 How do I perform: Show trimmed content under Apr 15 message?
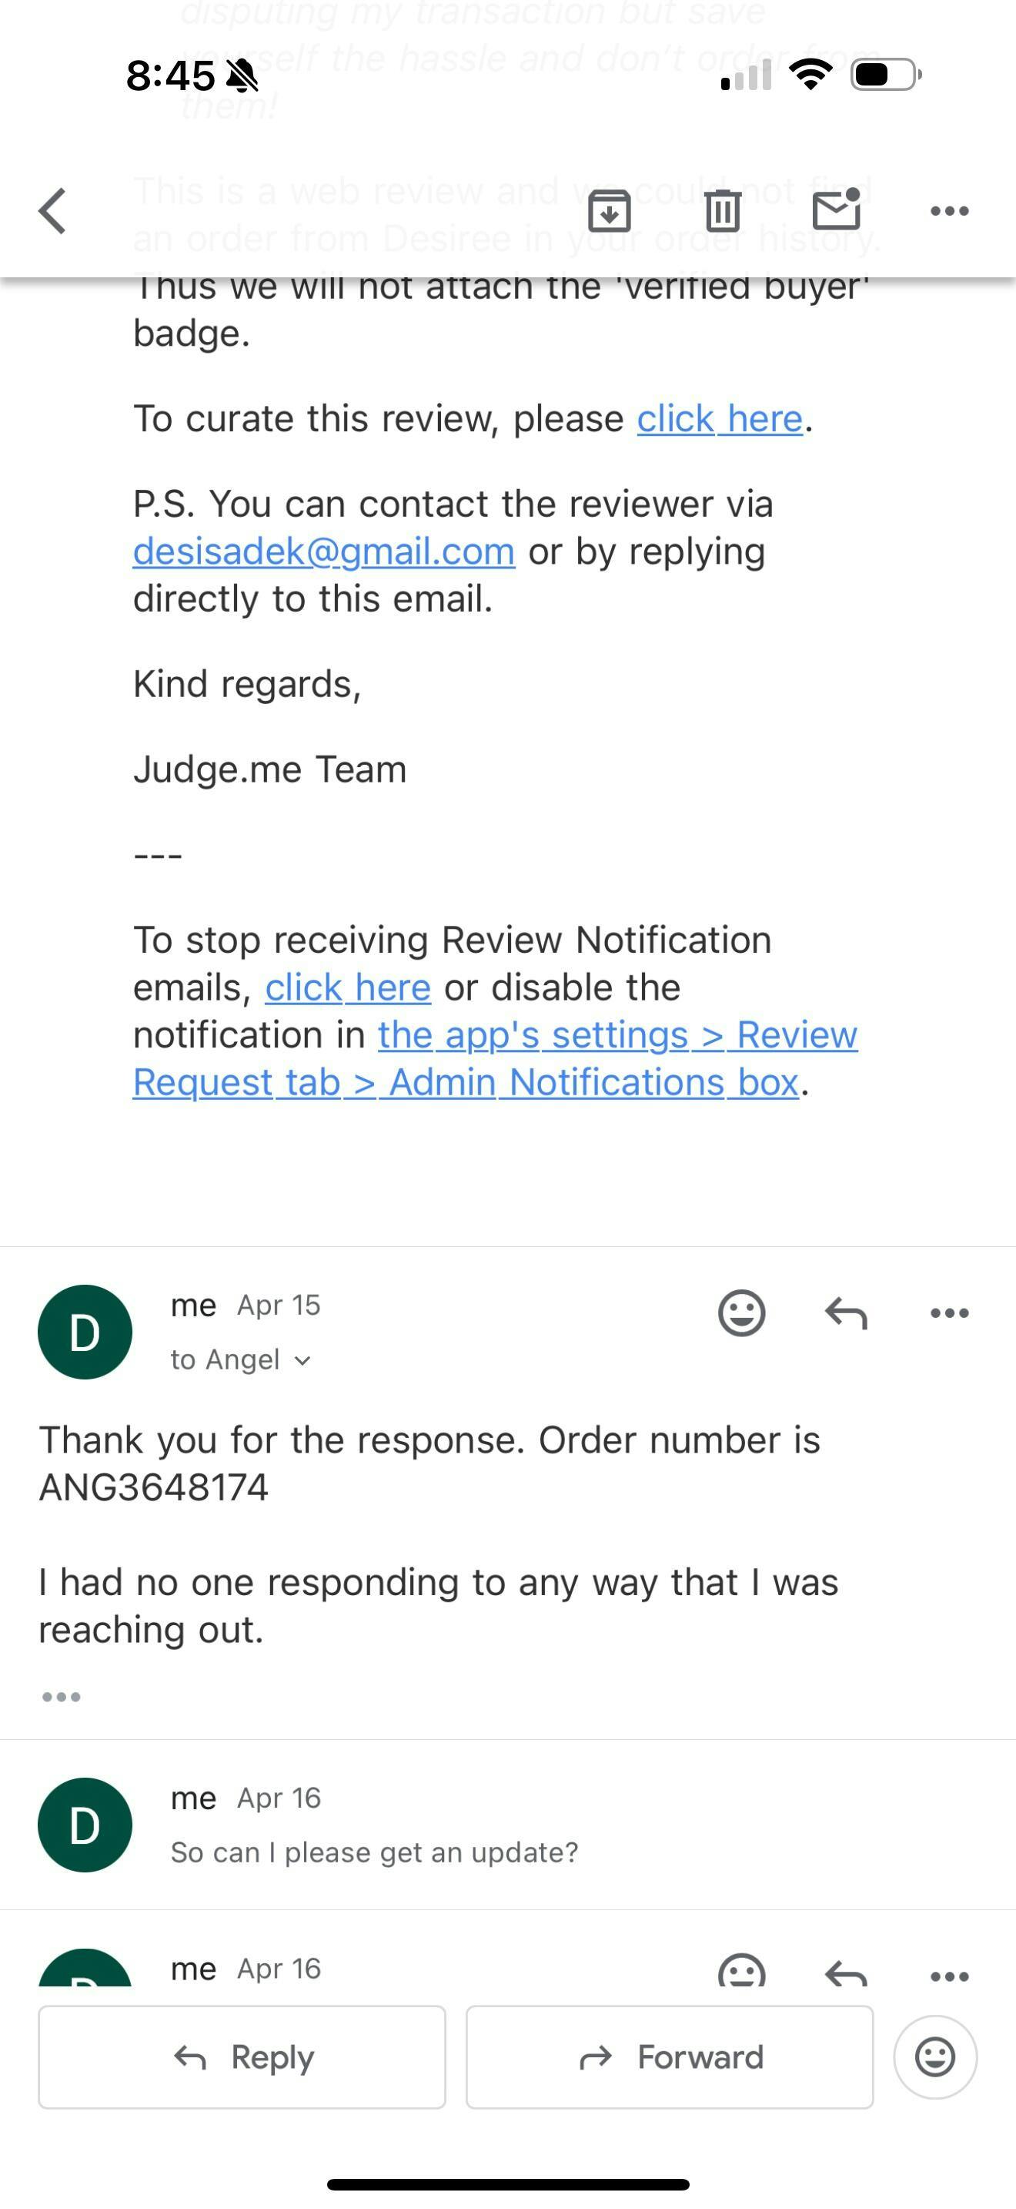click(x=62, y=1697)
